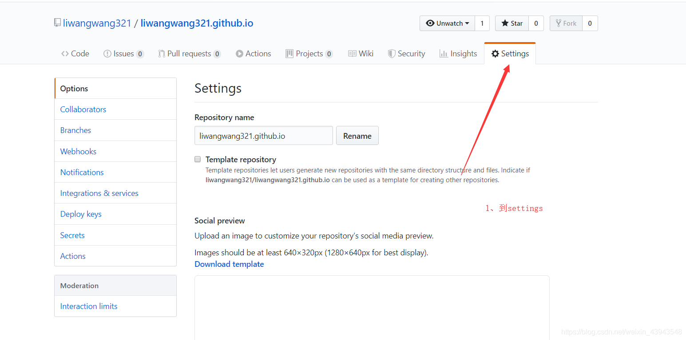This screenshot has width=686, height=340.
Task: Click the Star button
Action: coord(512,23)
